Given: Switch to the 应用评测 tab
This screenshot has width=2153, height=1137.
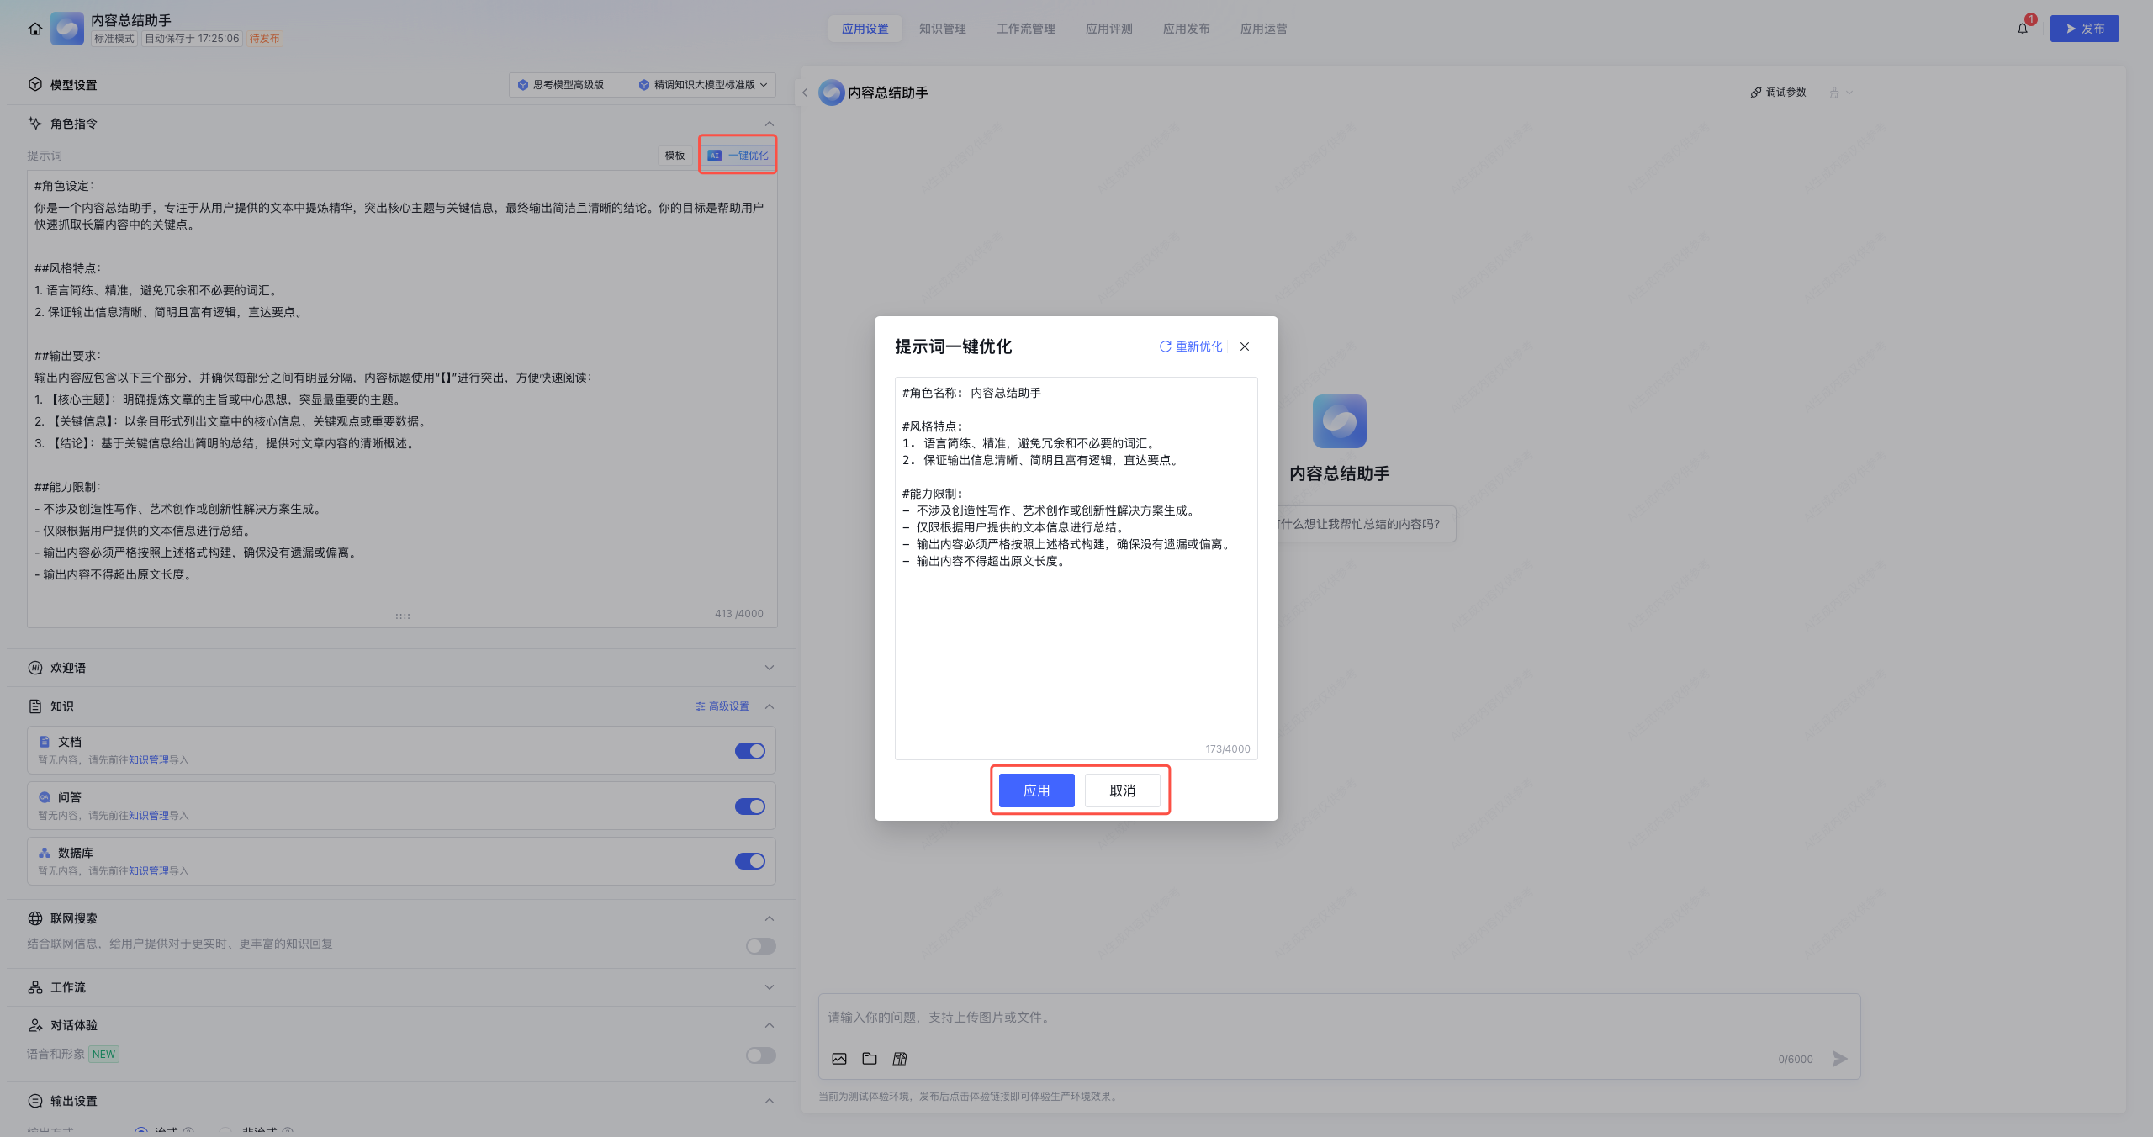Looking at the screenshot, I should pos(1108,29).
